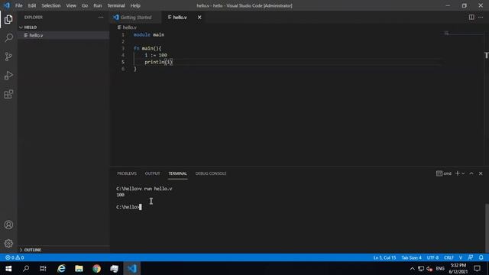Select hello.v file in Explorer tree
The height and width of the screenshot is (275, 489).
click(63, 35)
